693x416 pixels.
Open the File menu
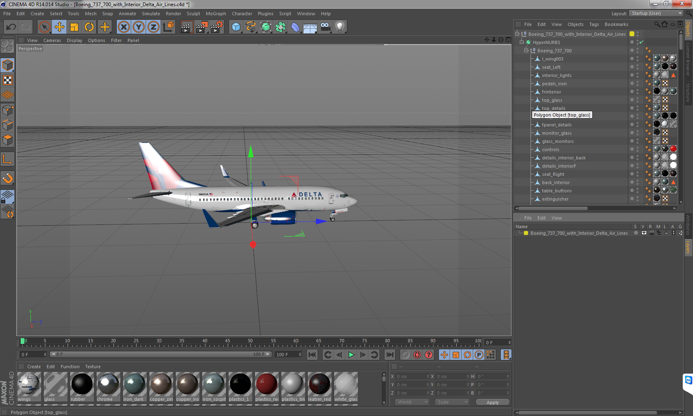7,14
